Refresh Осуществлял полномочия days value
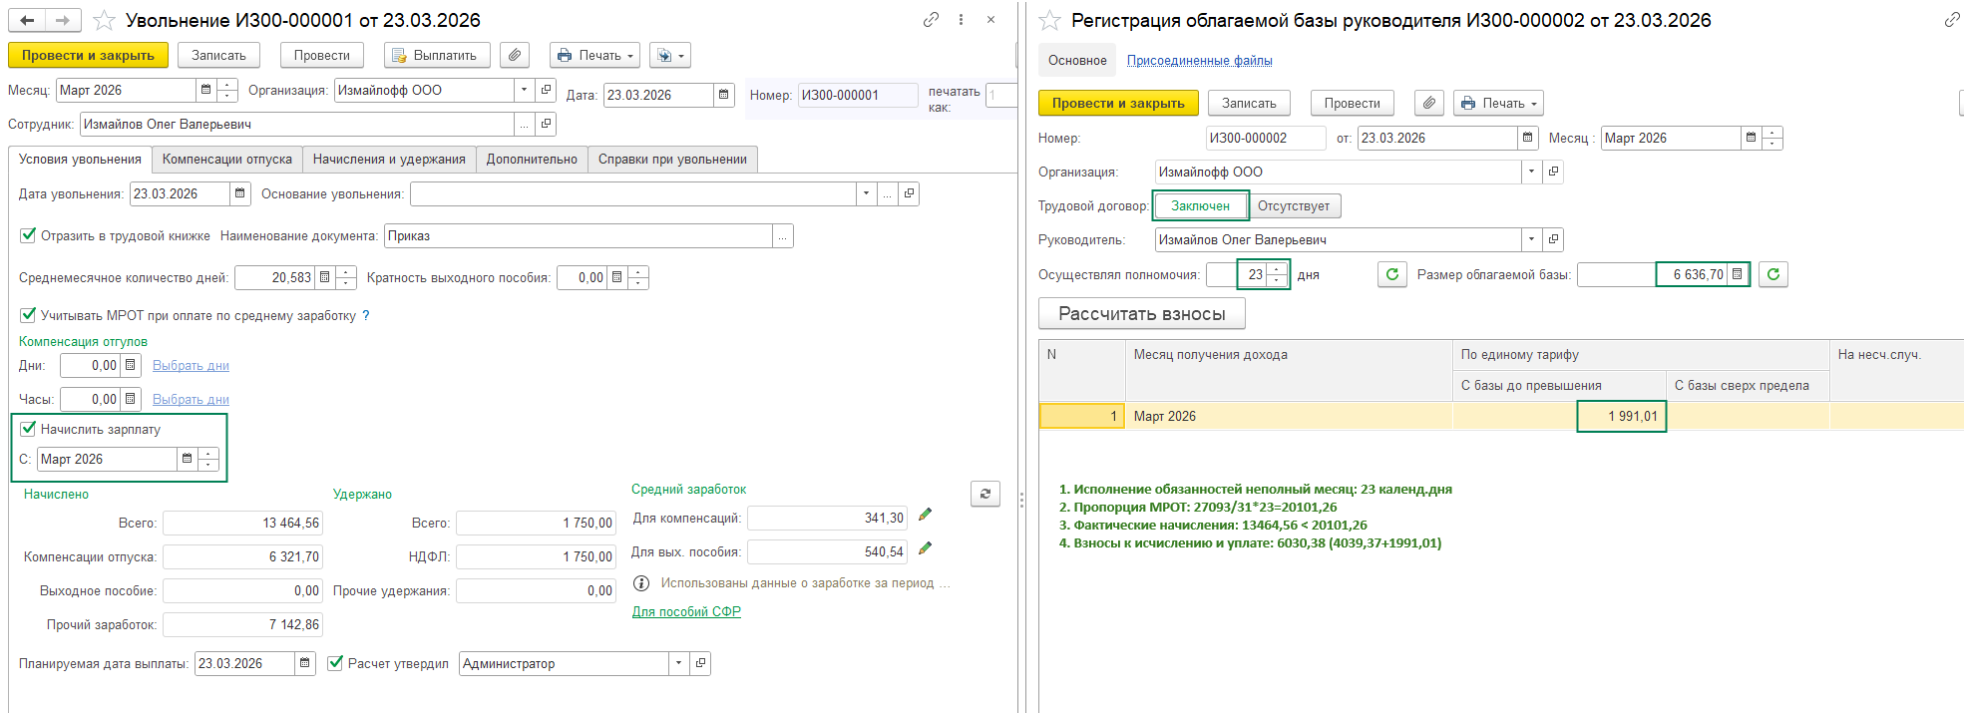 (x=1392, y=274)
